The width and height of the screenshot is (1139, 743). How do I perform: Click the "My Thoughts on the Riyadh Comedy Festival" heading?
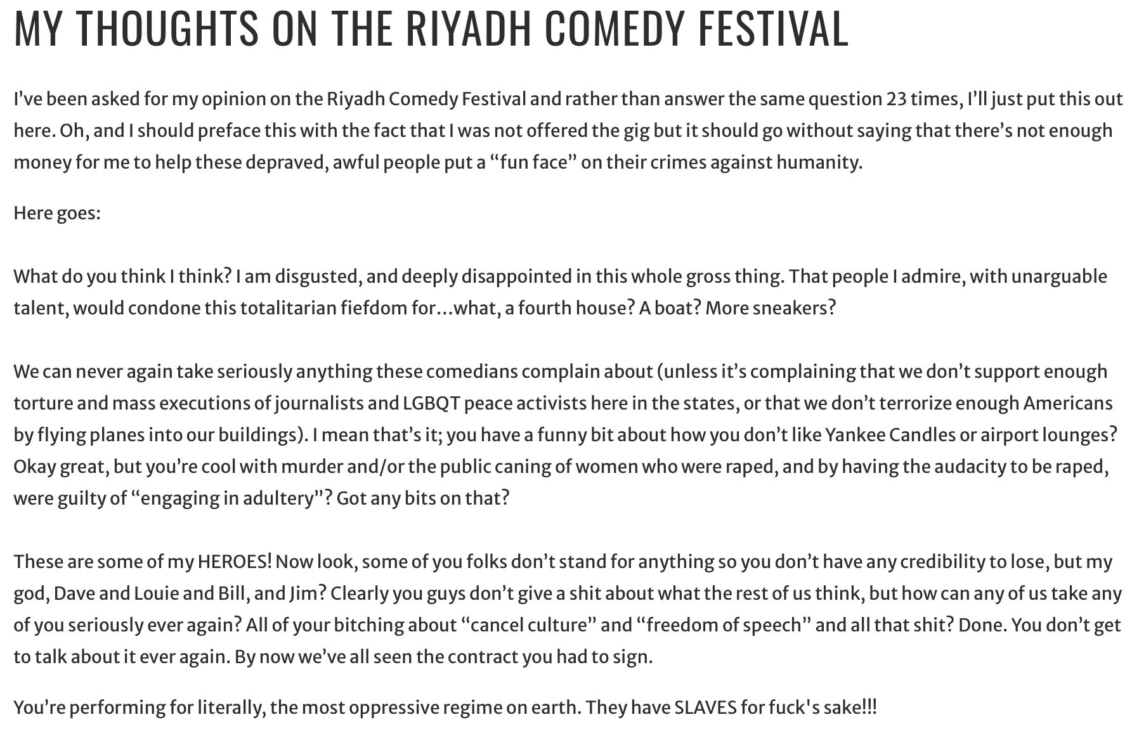click(x=431, y=29)
